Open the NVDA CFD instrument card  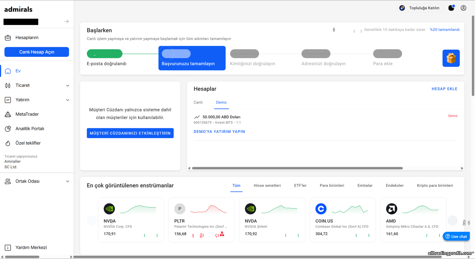pos(131,220)
